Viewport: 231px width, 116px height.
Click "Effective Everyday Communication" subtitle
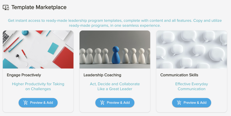(192, 86)
